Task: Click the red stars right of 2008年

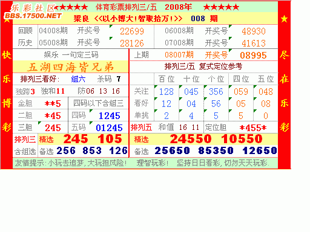Action: [221, 7]
